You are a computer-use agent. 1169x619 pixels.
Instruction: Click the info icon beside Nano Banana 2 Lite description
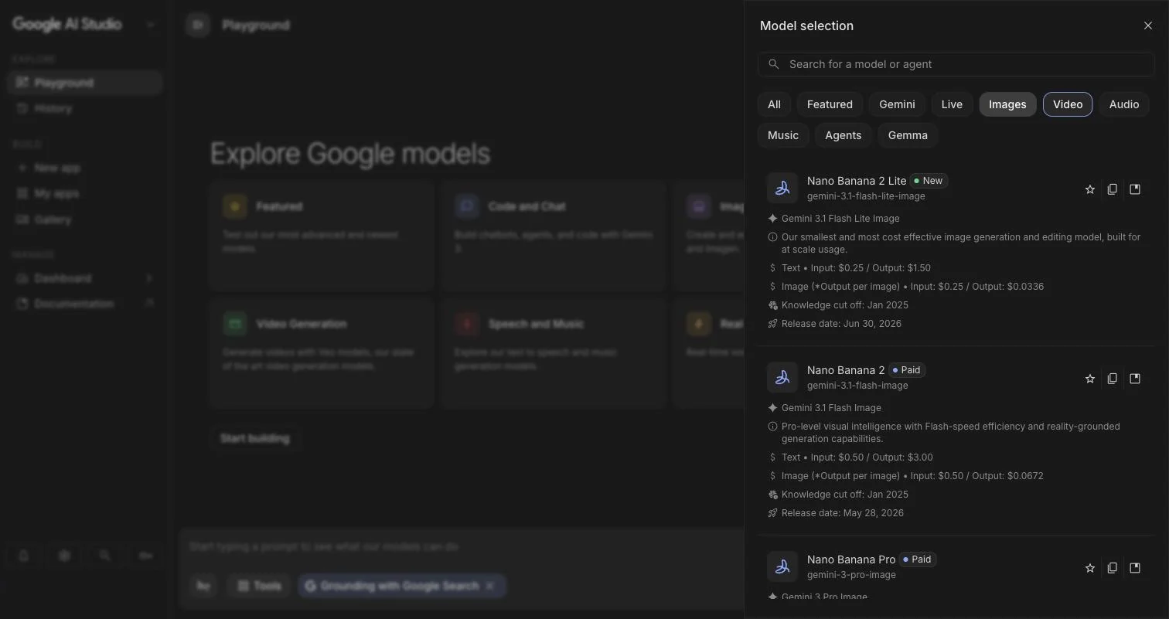(x=772, y=237)
